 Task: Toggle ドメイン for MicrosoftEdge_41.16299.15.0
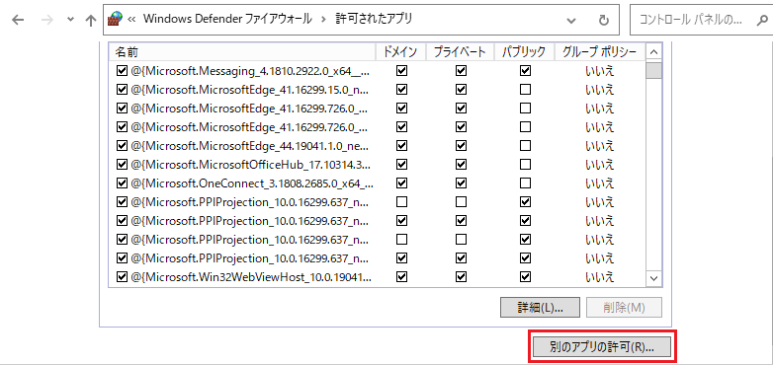[x=401, y=90]
